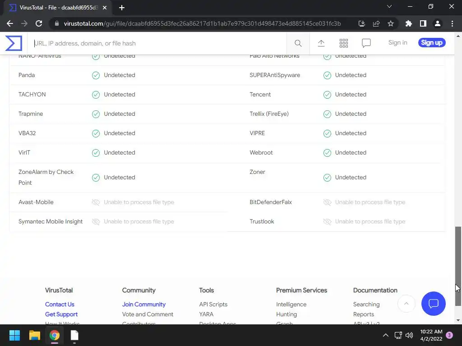Click the "Trapmine" engine name

(x=31, y=114)
